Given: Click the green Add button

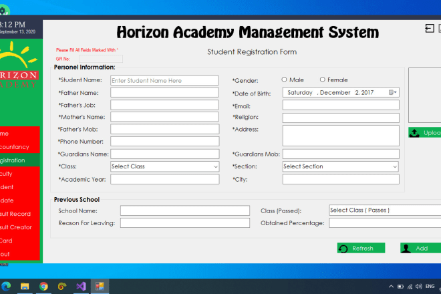Looking at the screenshot, I should (420, 248).
